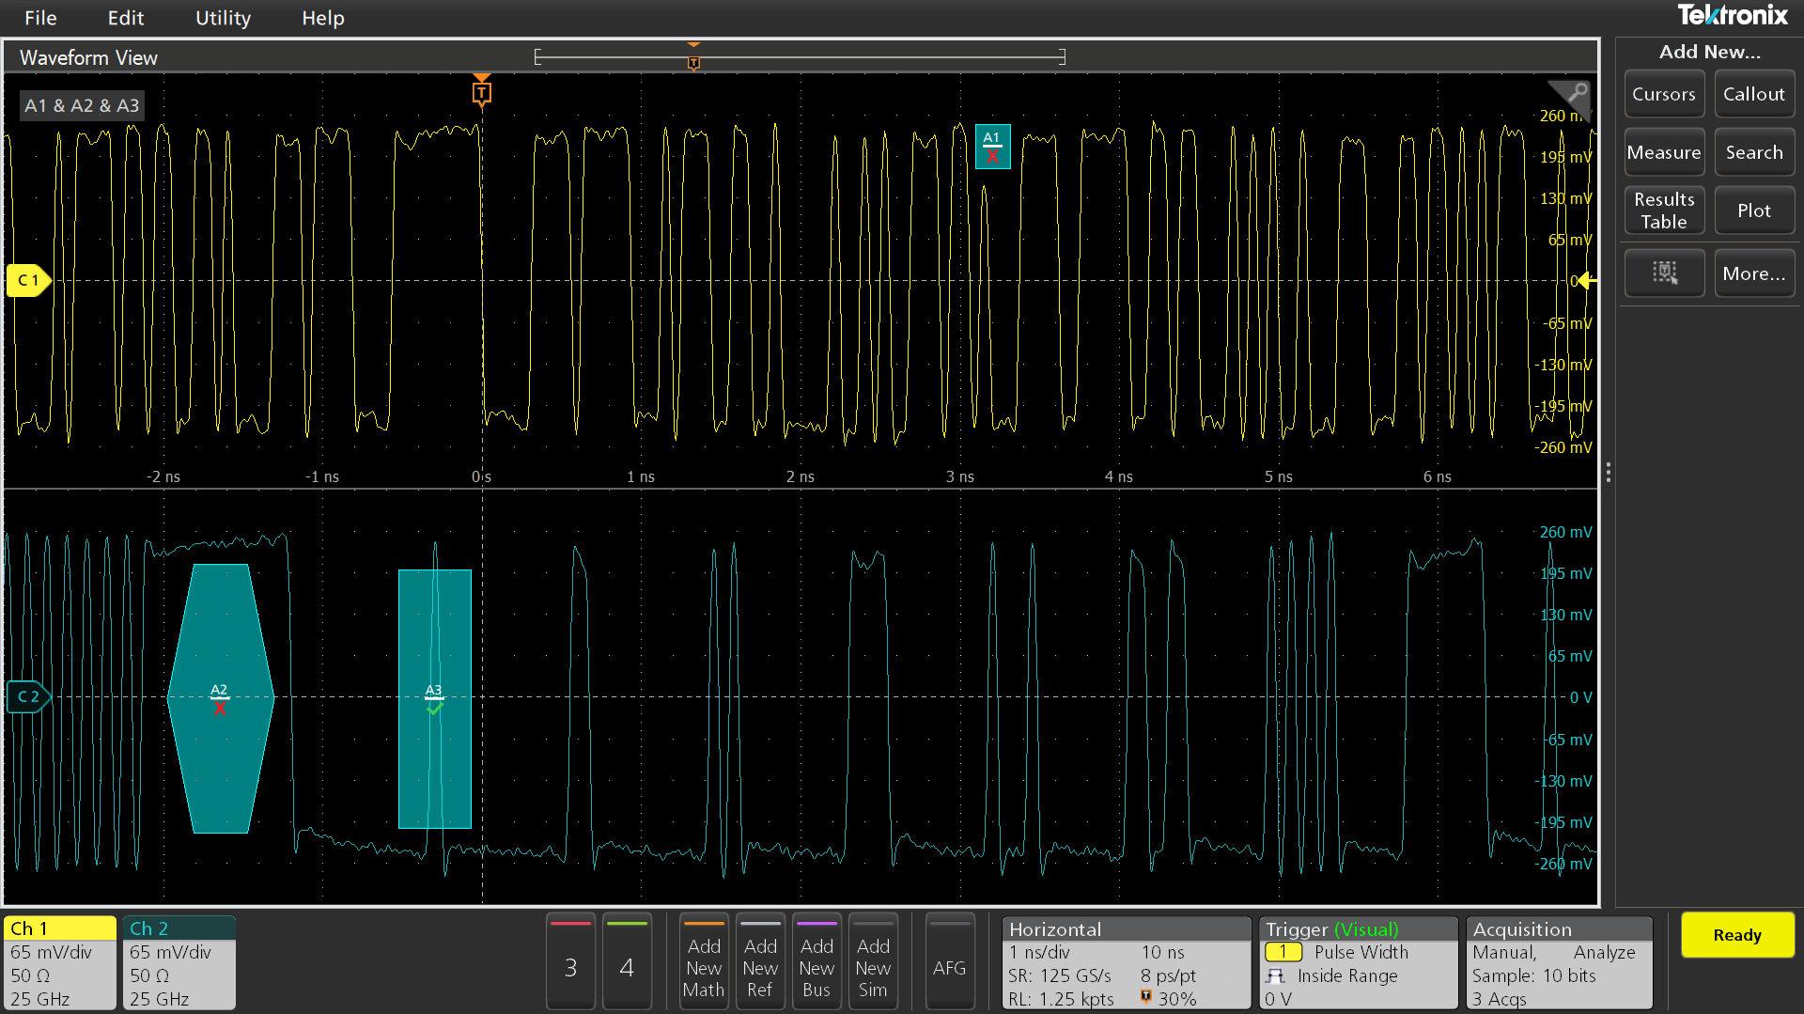Open the Help menu
1804x1014 pixels.
point(323,18)
